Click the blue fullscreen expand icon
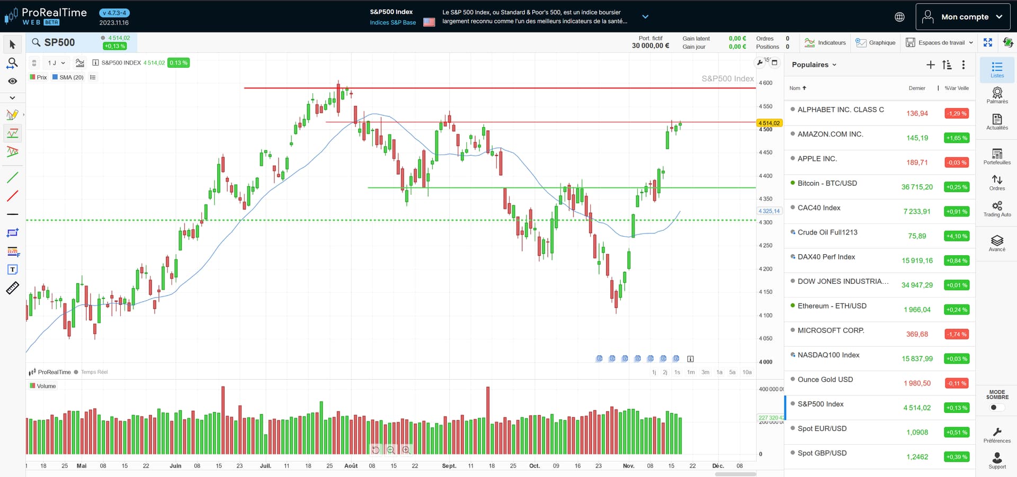The image size is (1017, 477). tap(988, 42)
